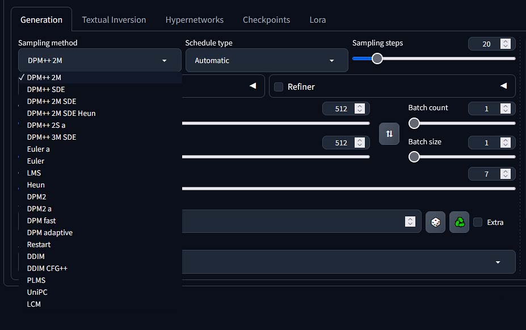Open the Hypernetworks tab
Image resolution: width=526 pixels, height=330 pixels.
point(195,20)
